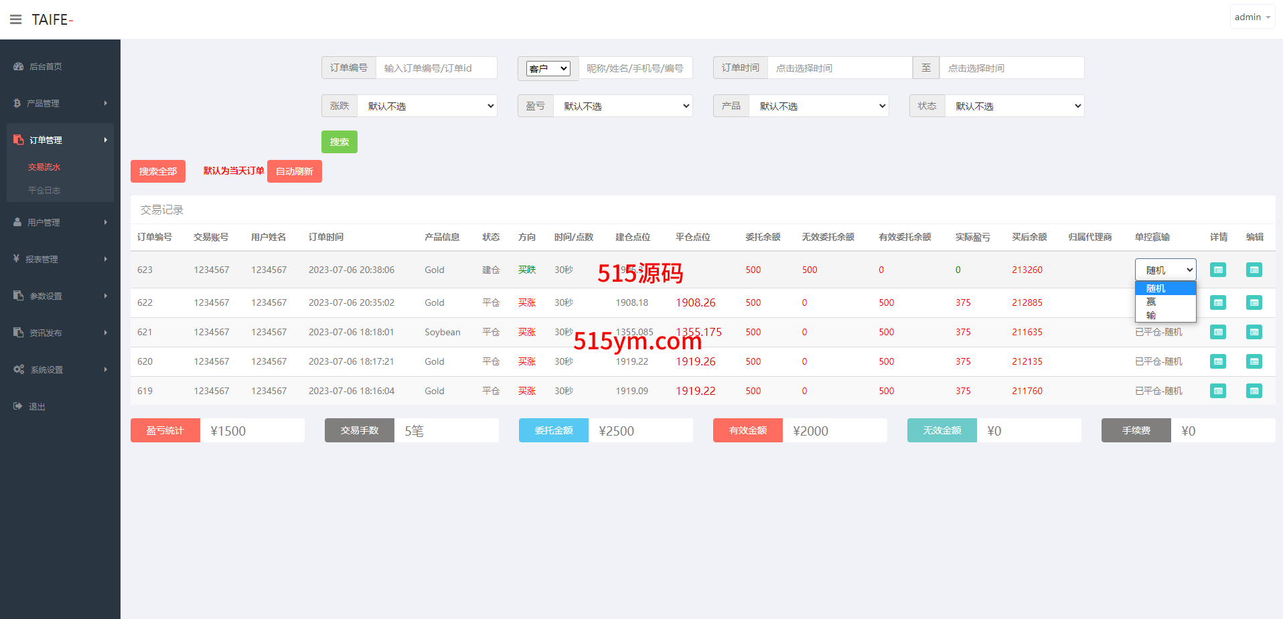Image resolution: width=1283 pixels, height=619 pixels.
Task: Open 平仓日志 in the sidebar submenu
Action: pyautogui.click(x=44, y=190)
